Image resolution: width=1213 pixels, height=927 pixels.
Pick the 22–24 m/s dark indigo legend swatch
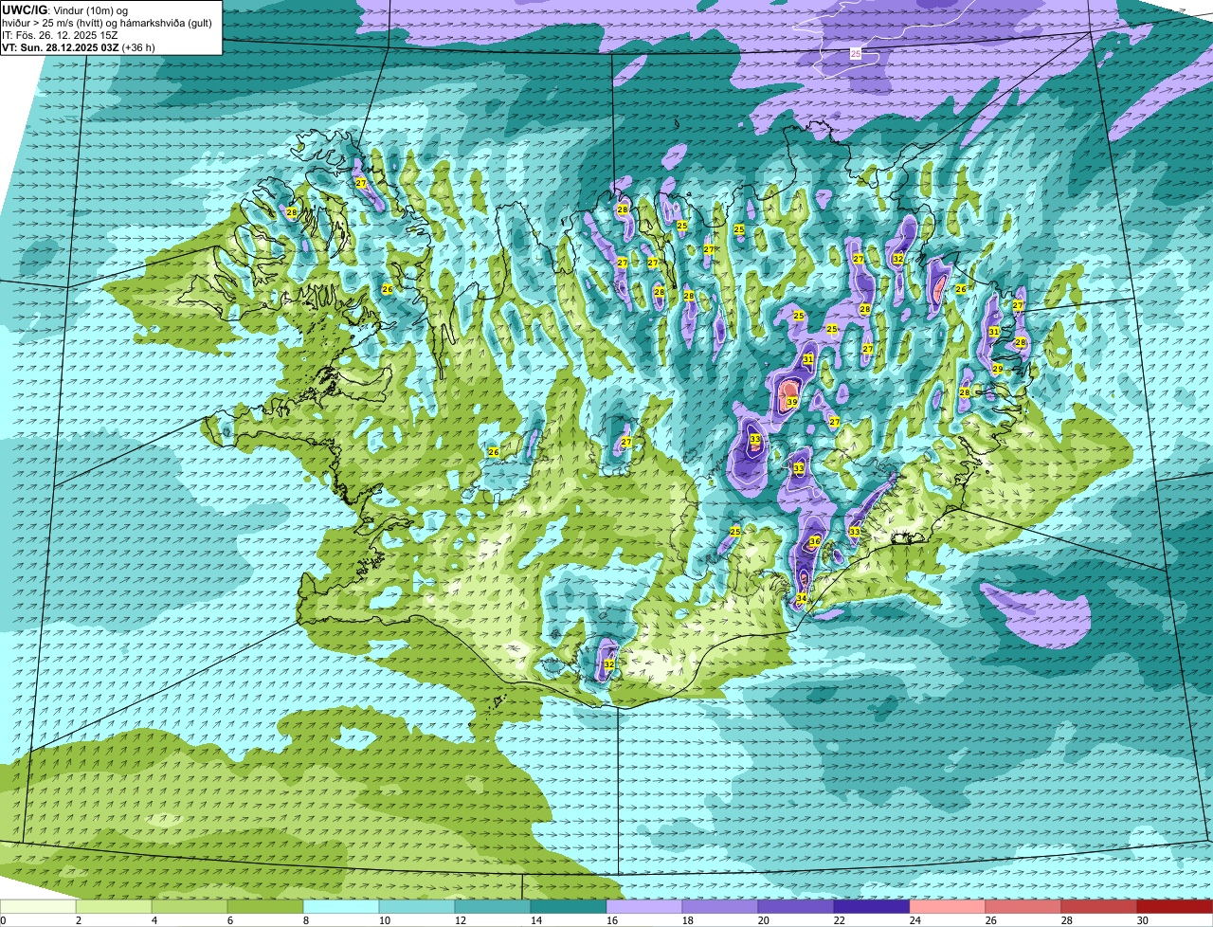point(872,906)
